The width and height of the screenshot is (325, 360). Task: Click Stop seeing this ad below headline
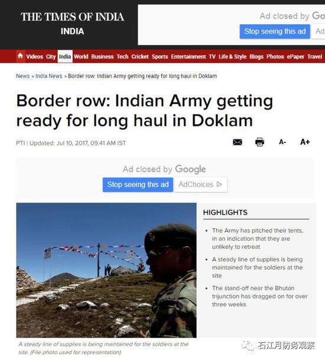138,184
